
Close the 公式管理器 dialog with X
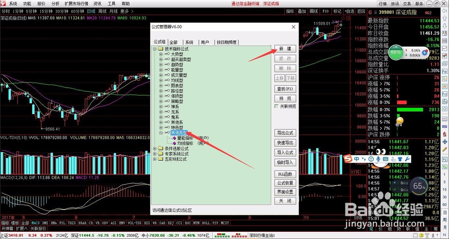293,27
